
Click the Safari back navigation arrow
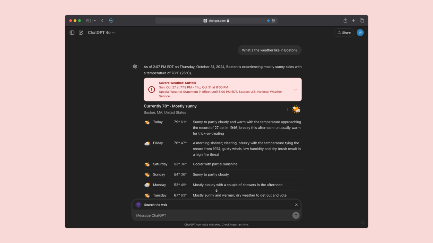click(x=102, y=21)
